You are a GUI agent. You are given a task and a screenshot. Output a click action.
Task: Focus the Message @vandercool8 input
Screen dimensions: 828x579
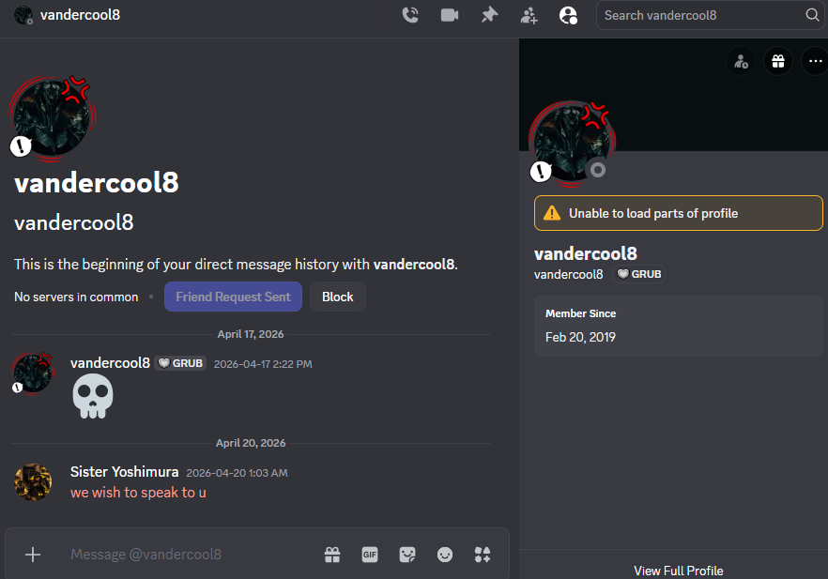click(x=190, y=555)
